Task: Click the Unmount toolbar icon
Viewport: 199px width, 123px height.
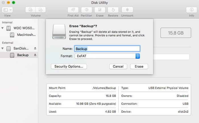Action: pos(127,10)
